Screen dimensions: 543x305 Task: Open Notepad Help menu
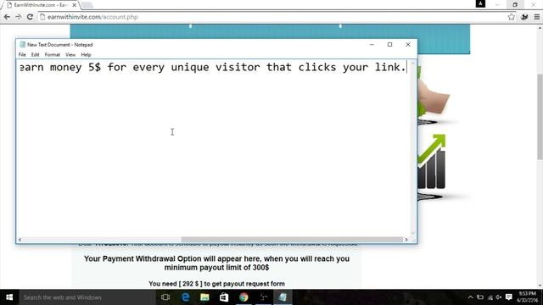click(86, 54)
